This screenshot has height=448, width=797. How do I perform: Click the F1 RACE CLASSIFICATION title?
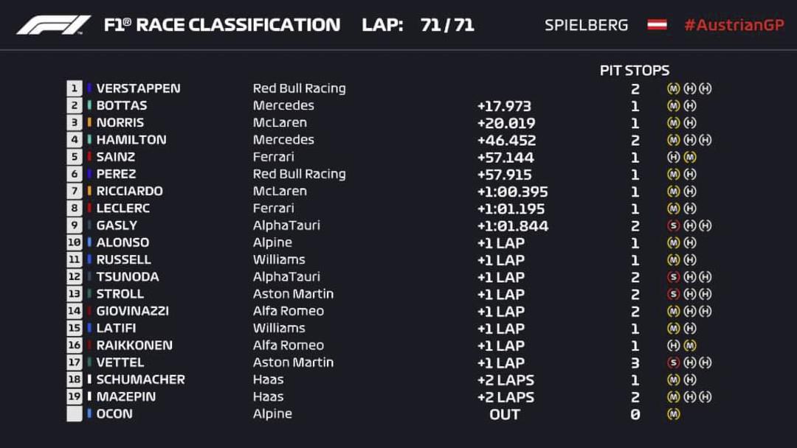point(222,24)
